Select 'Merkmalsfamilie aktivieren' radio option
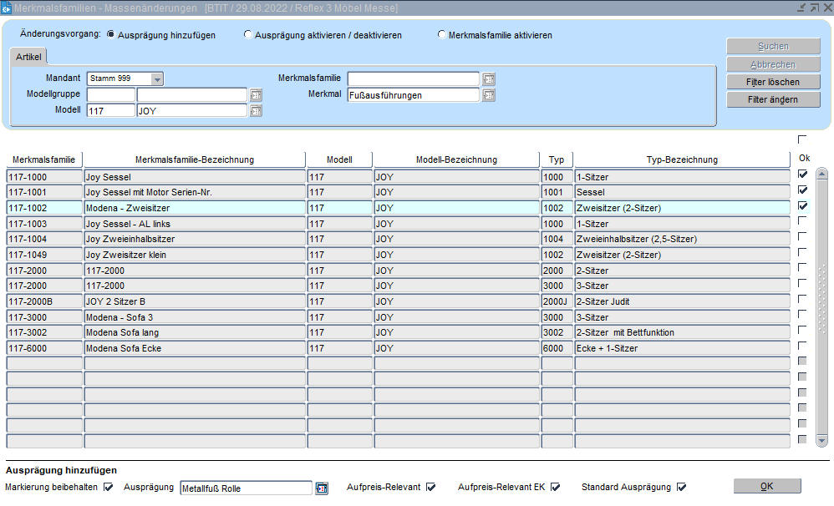Image resolution: width=834 pixels, height=506 pixels. pyautogui.click(x=442, y=35)
